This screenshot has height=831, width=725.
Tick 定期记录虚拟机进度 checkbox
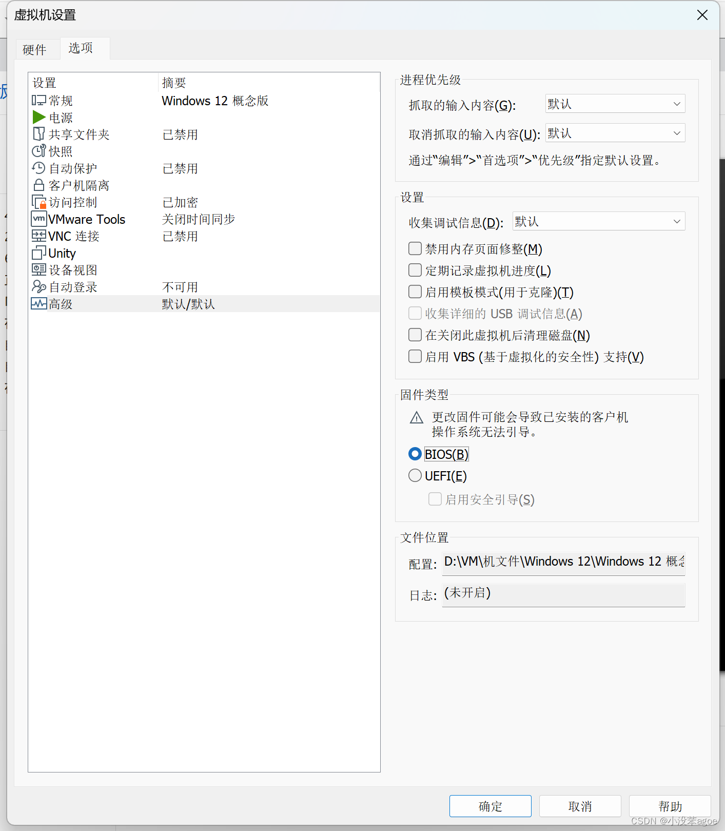[x=415, y=270]
